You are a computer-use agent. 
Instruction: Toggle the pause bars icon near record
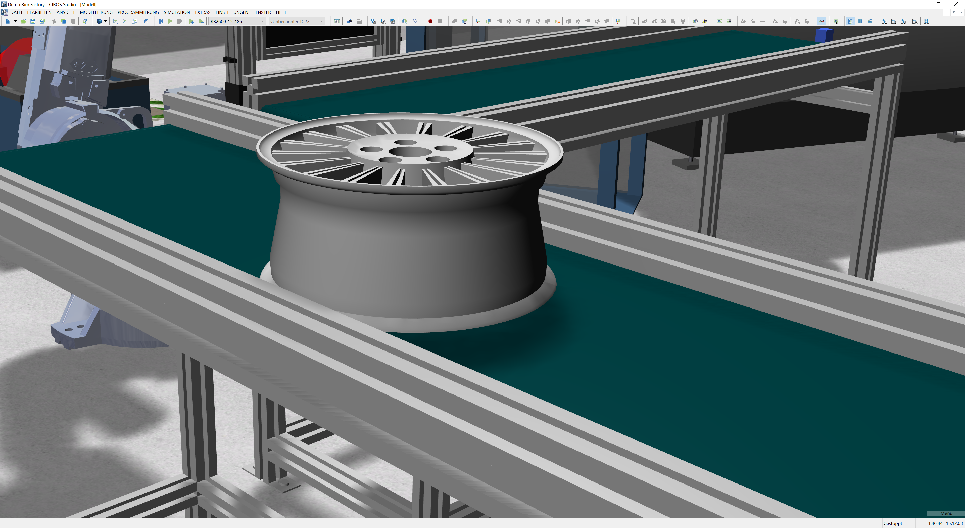(440, 21)
